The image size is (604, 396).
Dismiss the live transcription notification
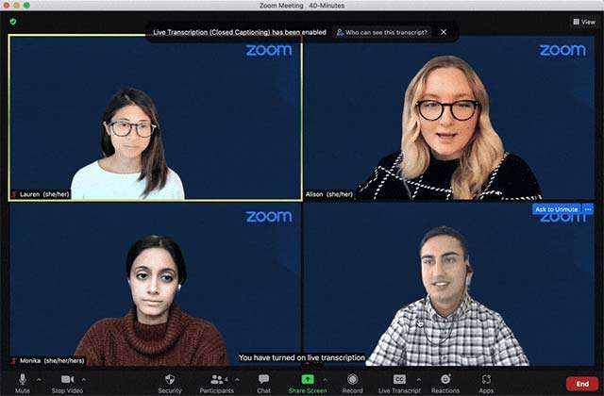click(444, 32)
